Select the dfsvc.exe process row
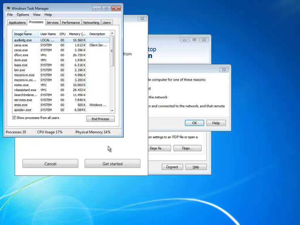This screenshot has height=225, width=300. point(61,55)
